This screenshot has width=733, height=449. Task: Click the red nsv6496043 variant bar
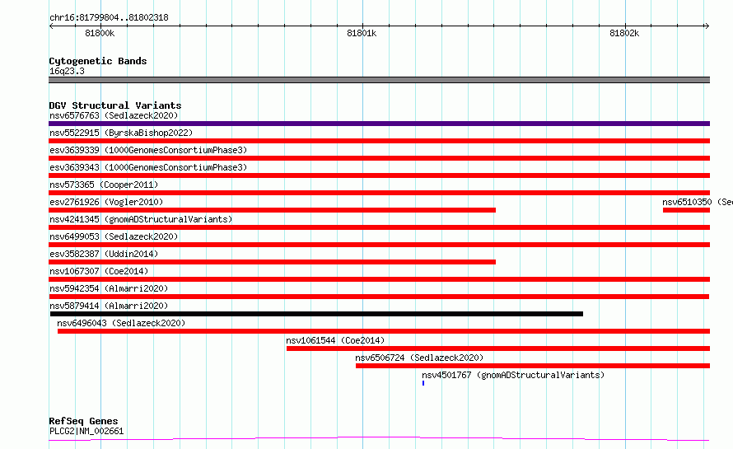tap(384, 331)
